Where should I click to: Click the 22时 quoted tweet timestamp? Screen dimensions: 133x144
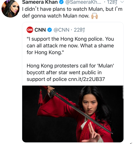(79, 30)
